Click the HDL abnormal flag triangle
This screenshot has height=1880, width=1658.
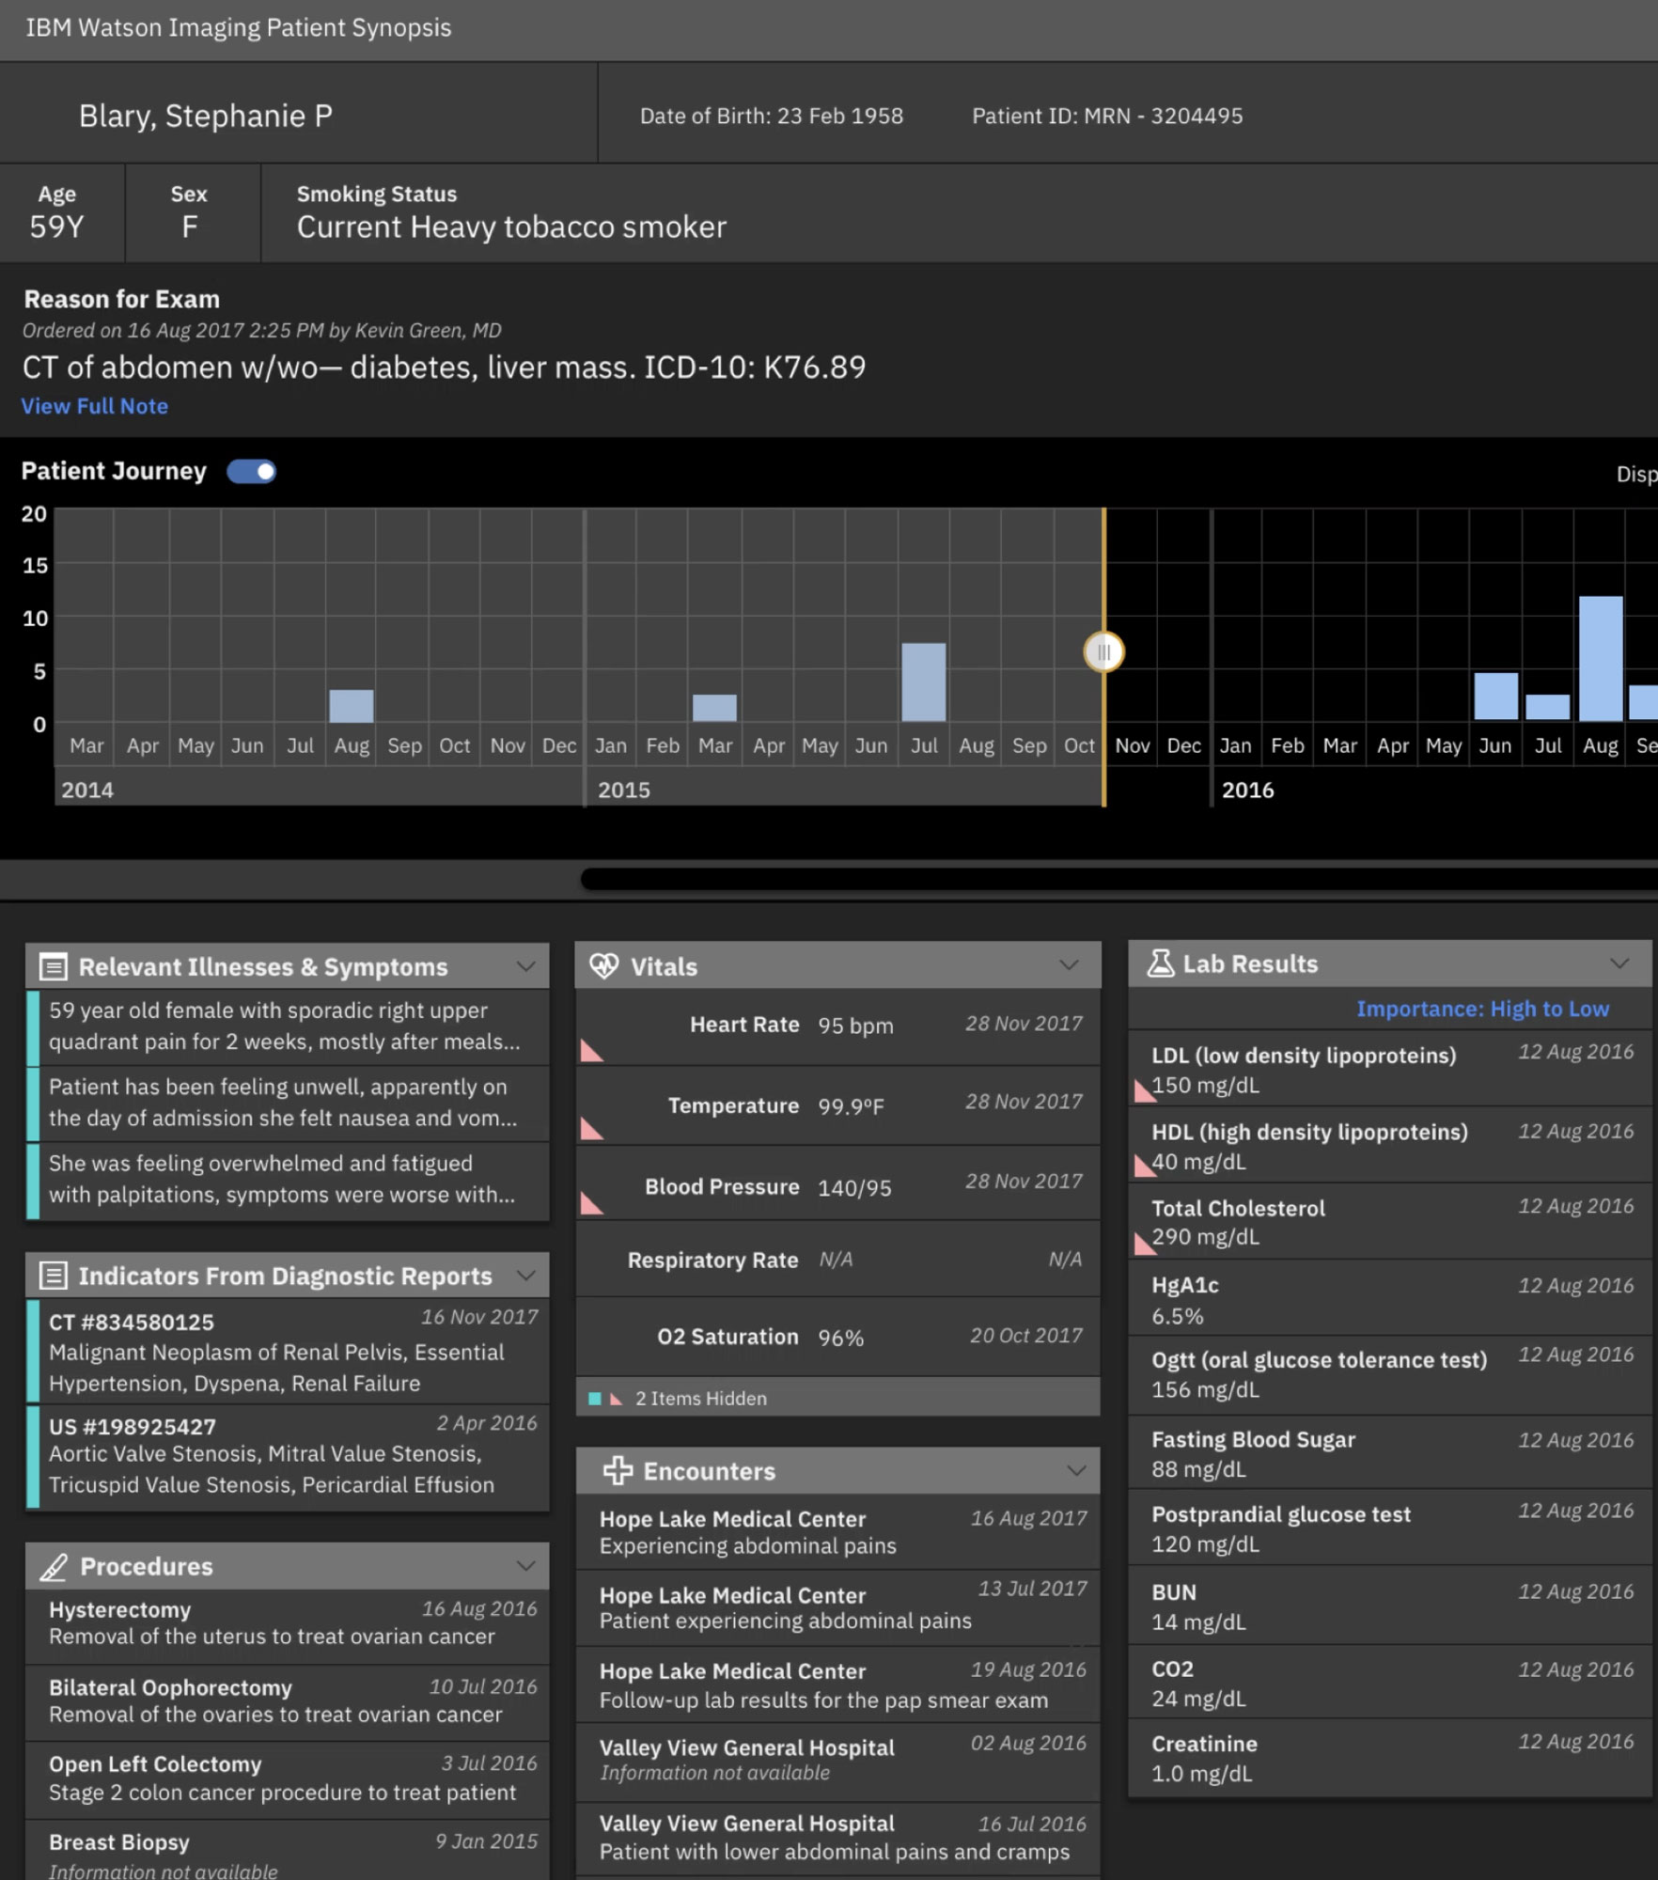click(1145, 1166)
